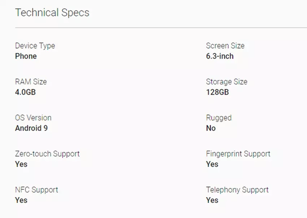The height and width of the screenshot is (218, 307).
Task: Select Yes under NFC Support
Action: pyautogui.click(x=21, y=200)
